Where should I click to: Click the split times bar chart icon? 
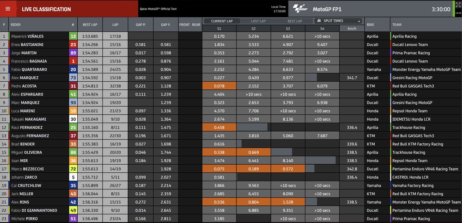pos(319,21)
